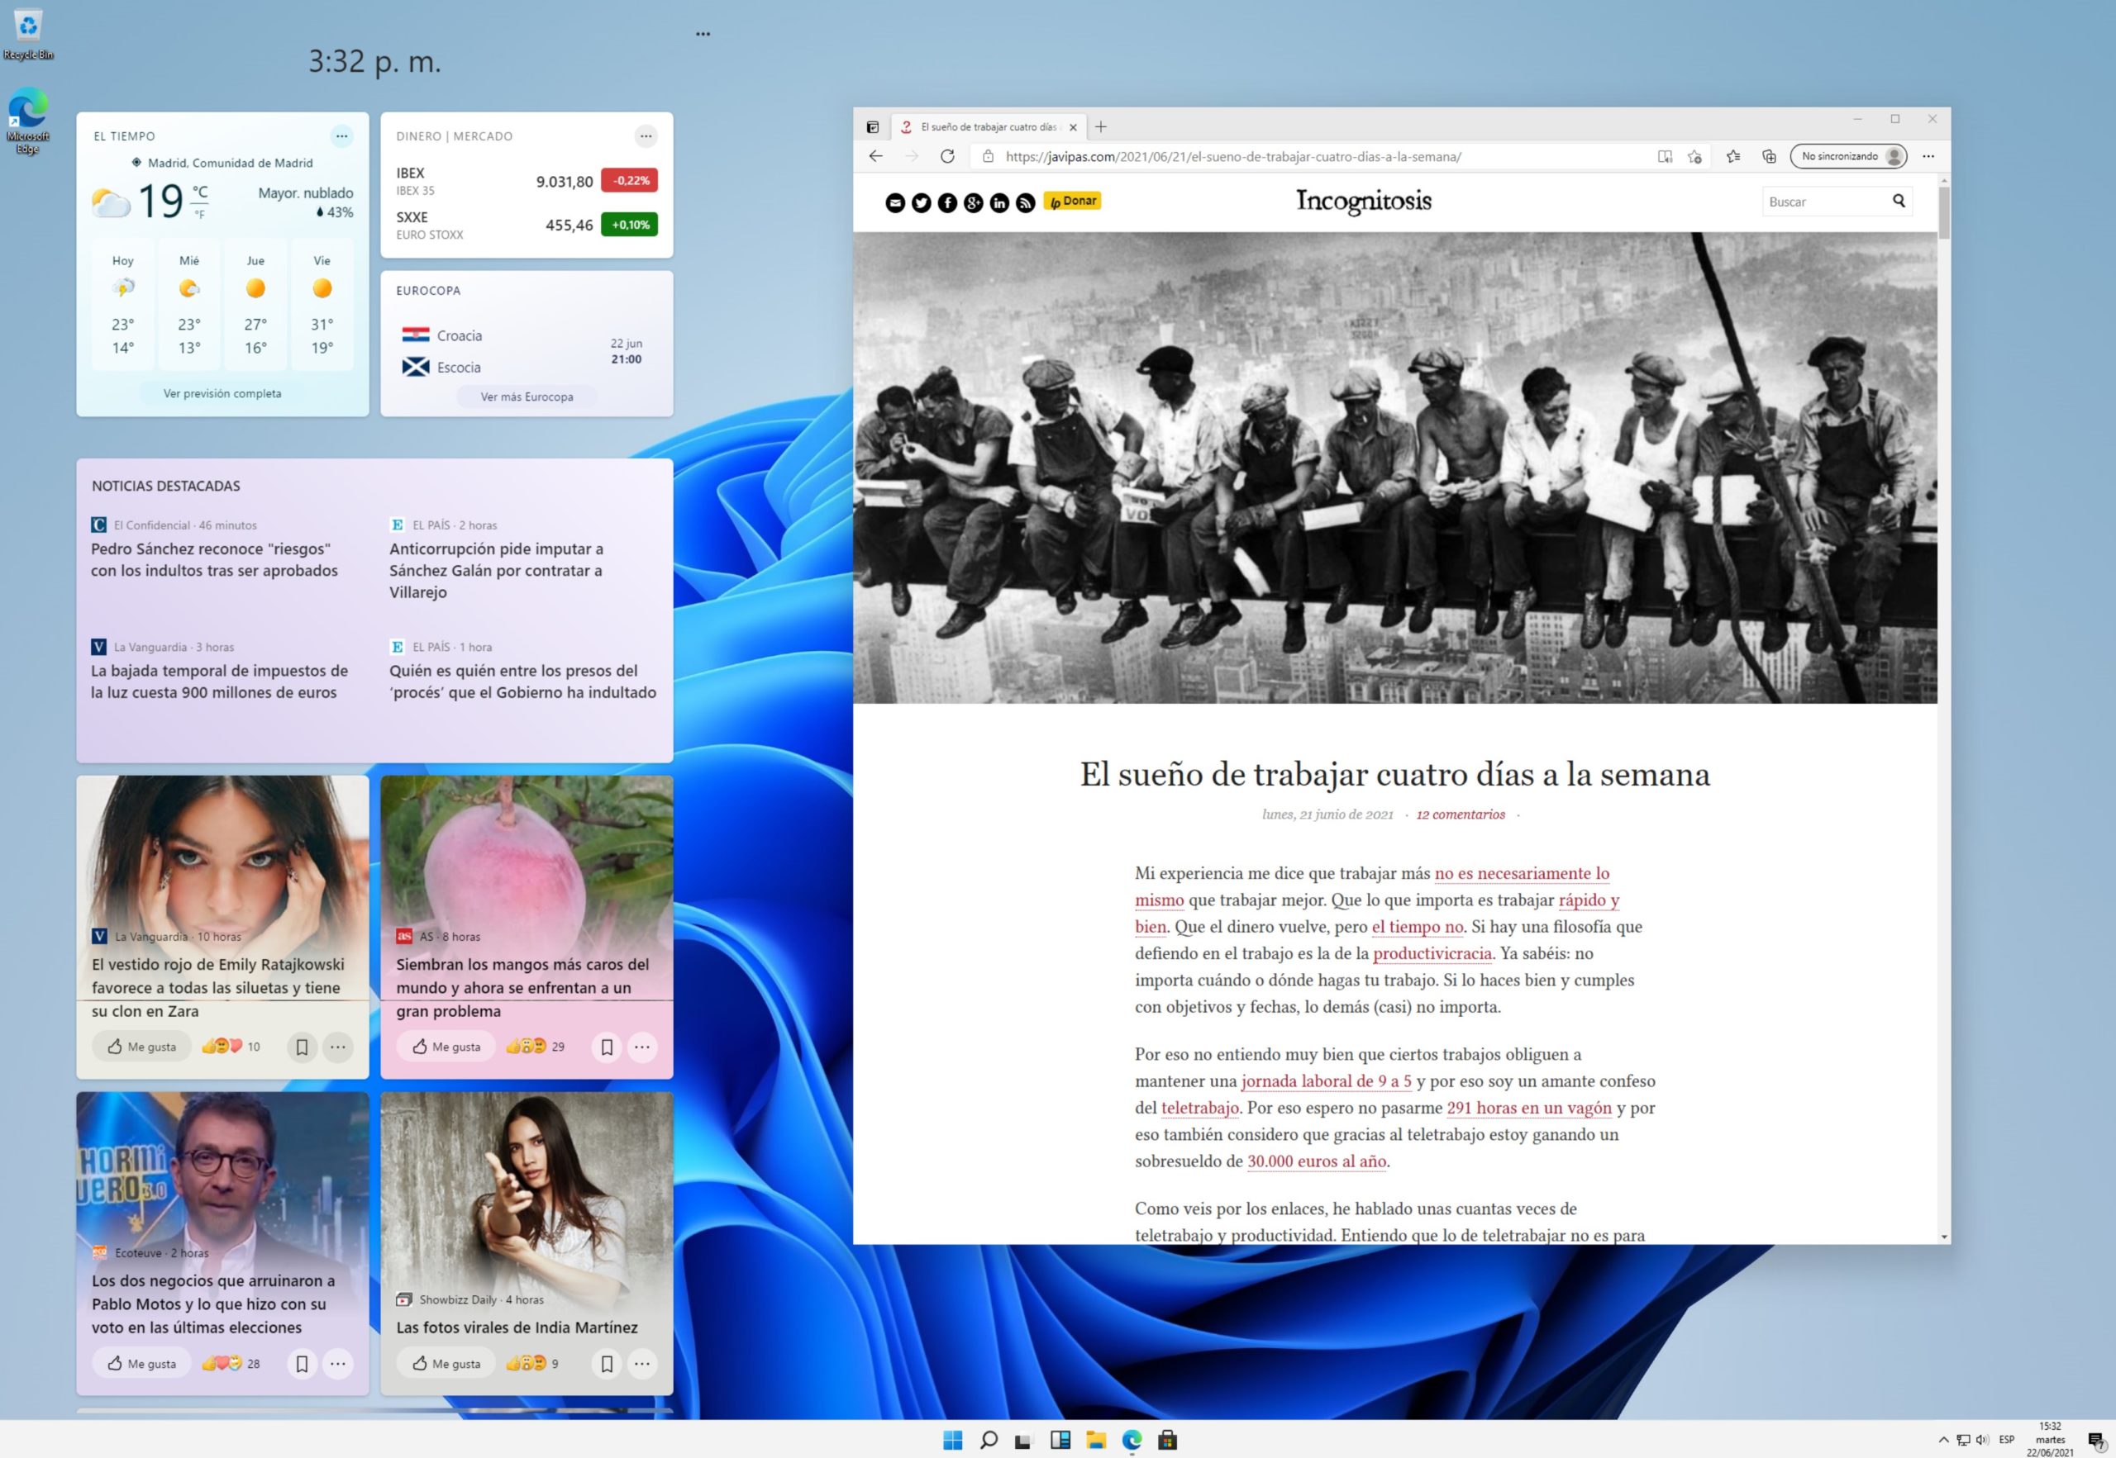Click the RSS feed icon
The height and width of the screenshot is (1458, 2116).
click(x=1025, y=203)
